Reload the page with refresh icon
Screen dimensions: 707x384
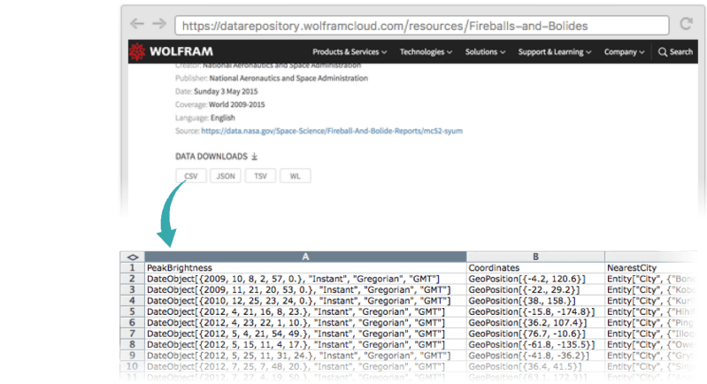point(687,24)
